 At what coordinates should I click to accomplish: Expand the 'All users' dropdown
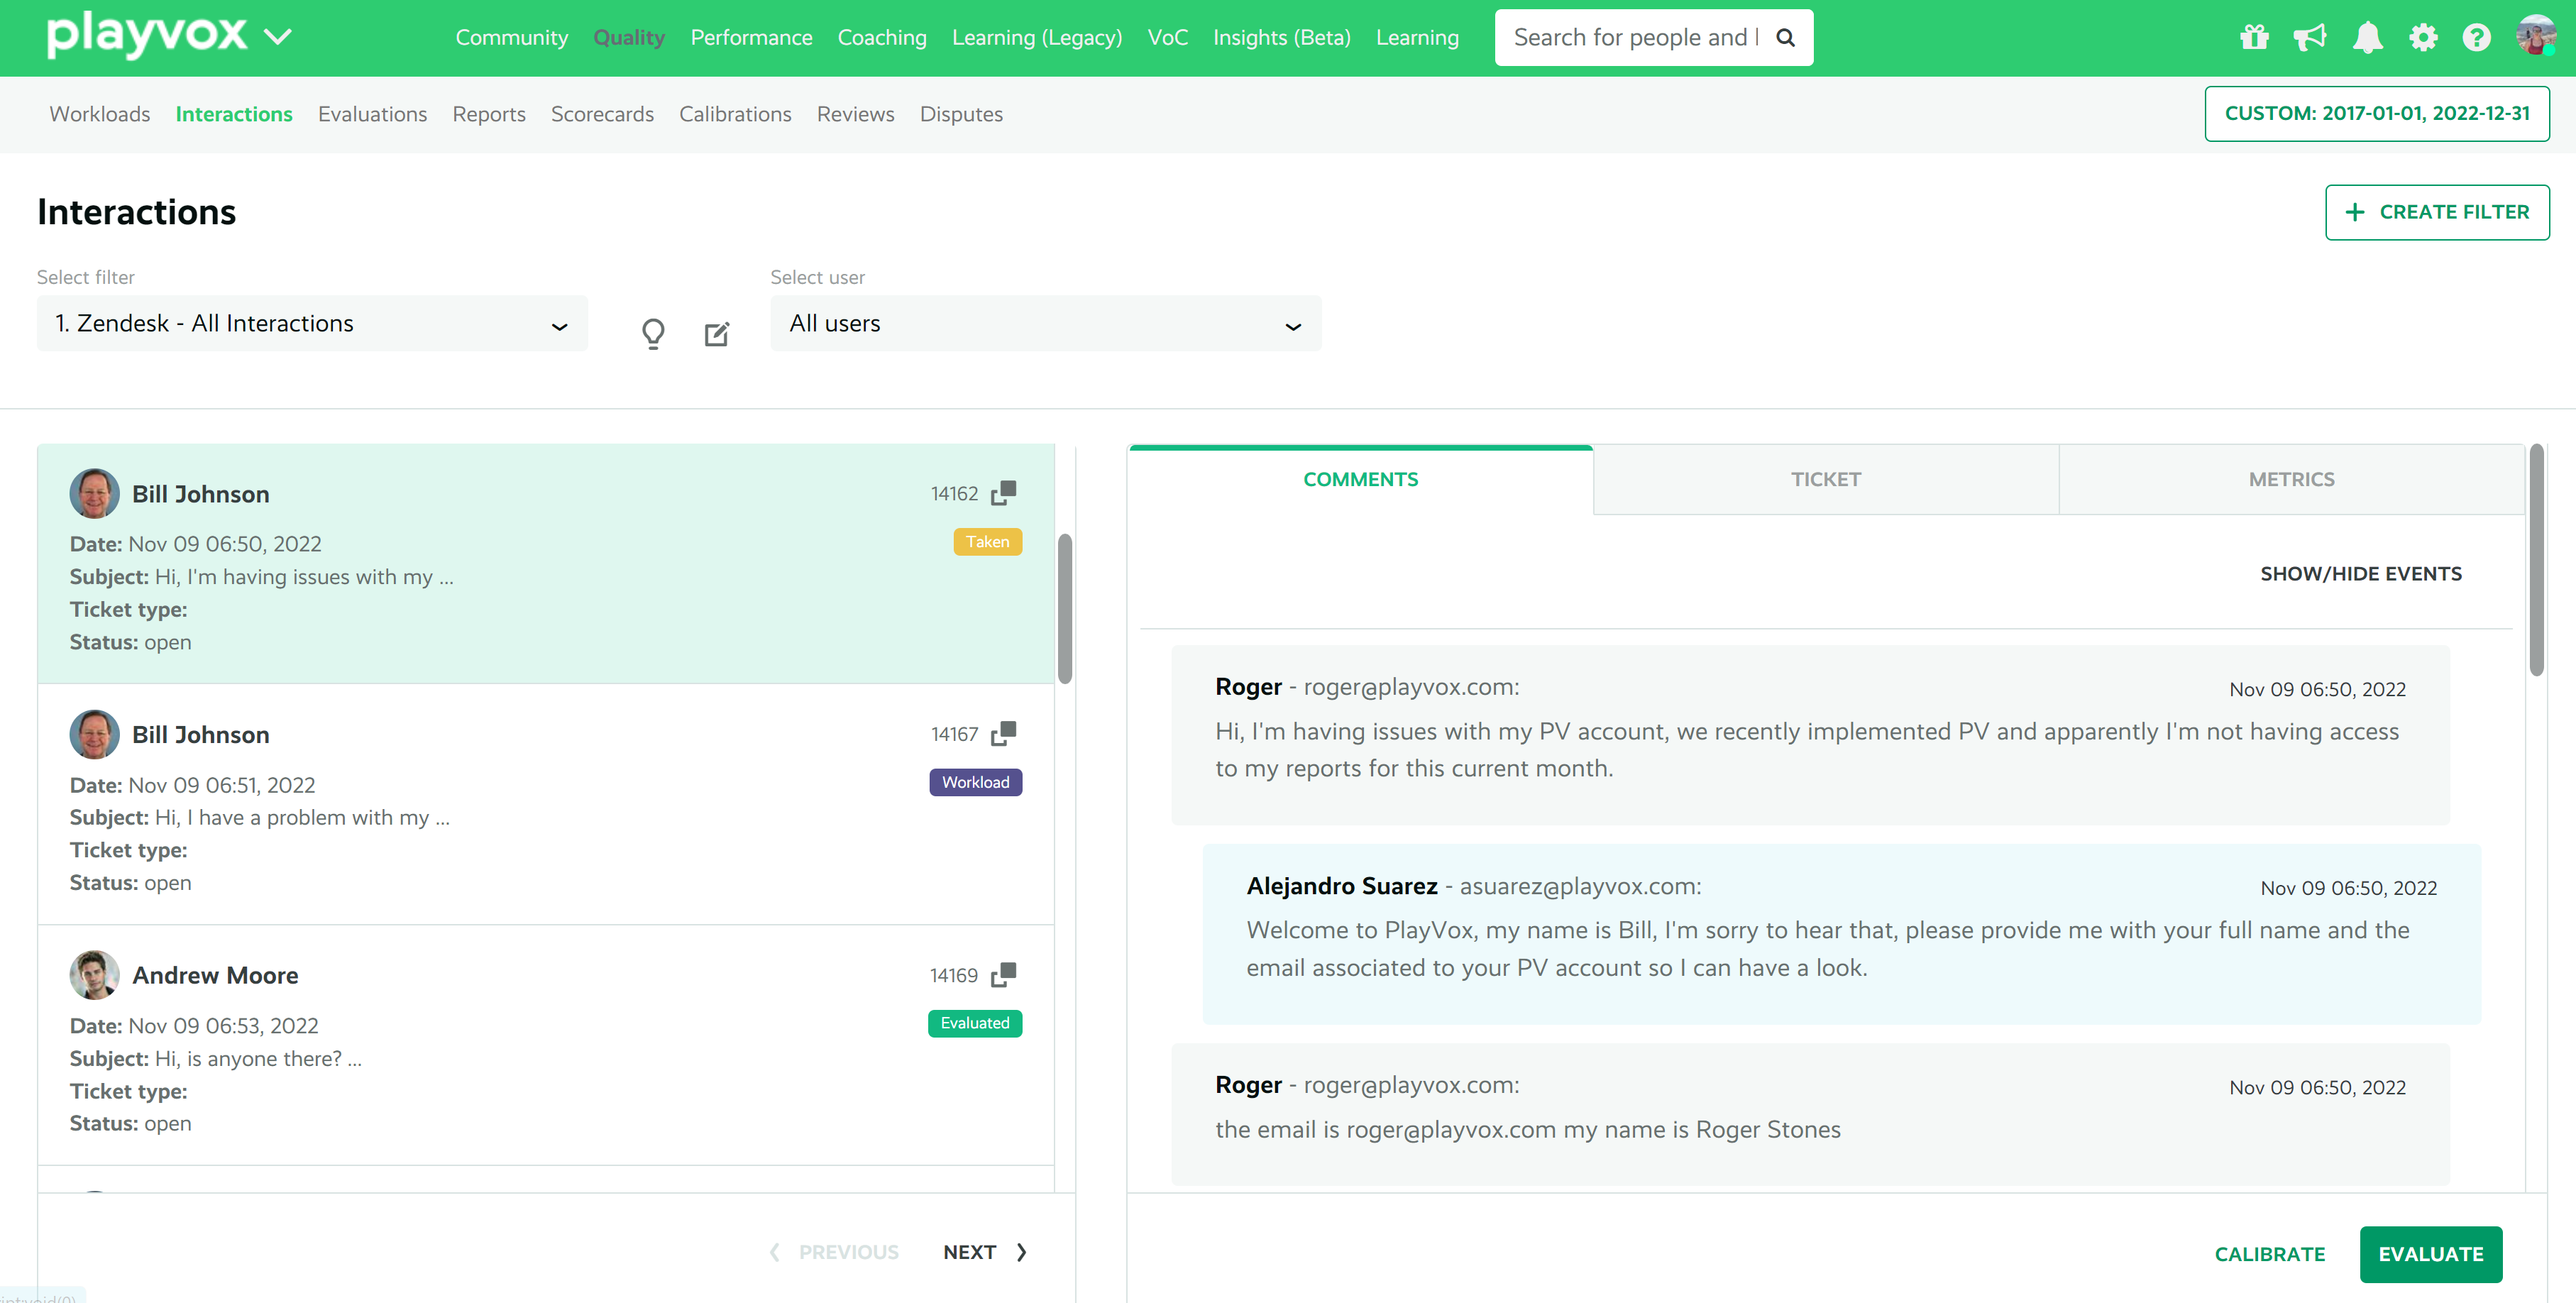click(1045, 323)
